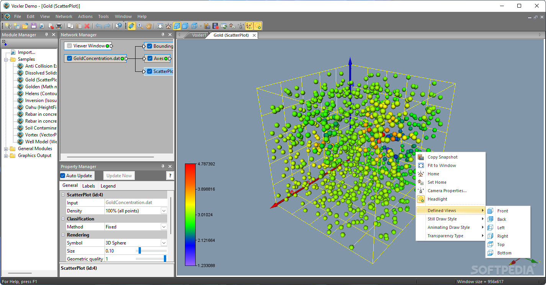Select Front in Defined Views submenu
546x285 pixels.
pyautogui.click(x=508, y=211)
